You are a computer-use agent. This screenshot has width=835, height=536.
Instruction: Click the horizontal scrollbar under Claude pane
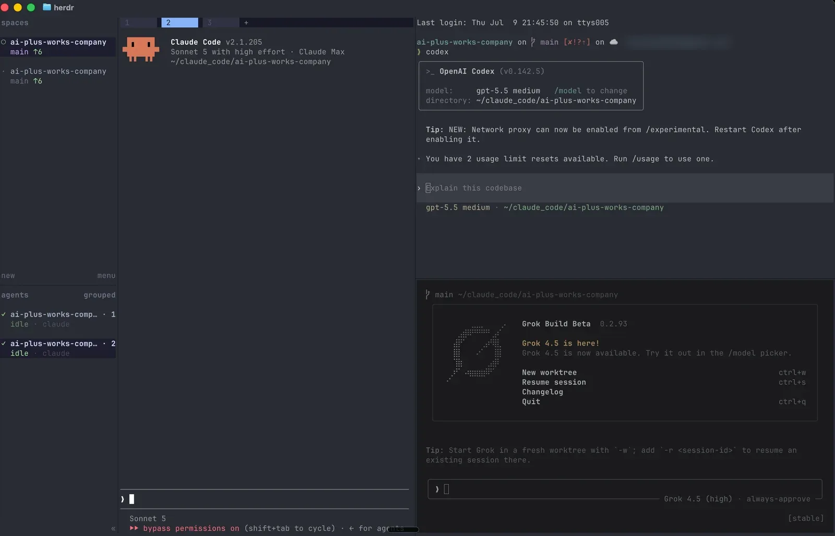[403, 530]
